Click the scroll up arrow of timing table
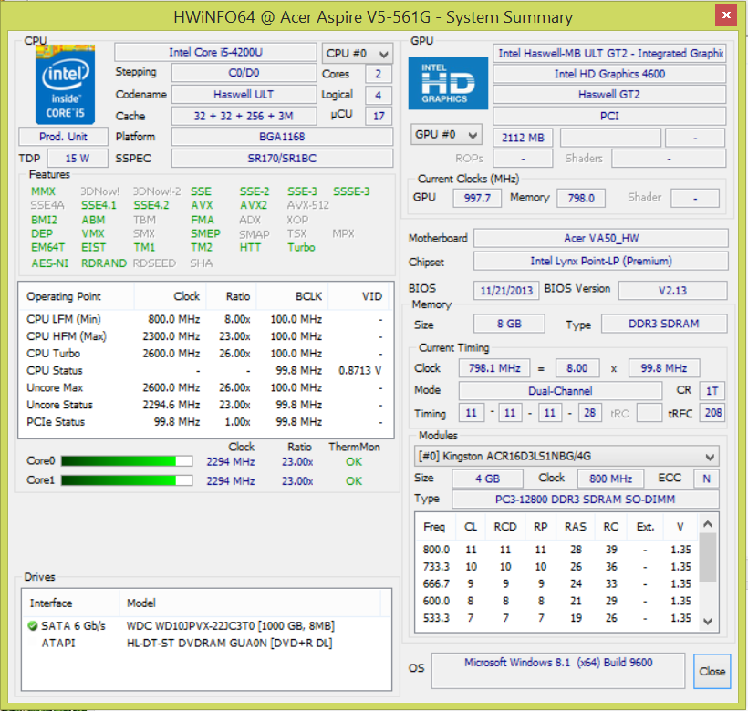This screenshot has height=711, width=748. coord(708,524)
